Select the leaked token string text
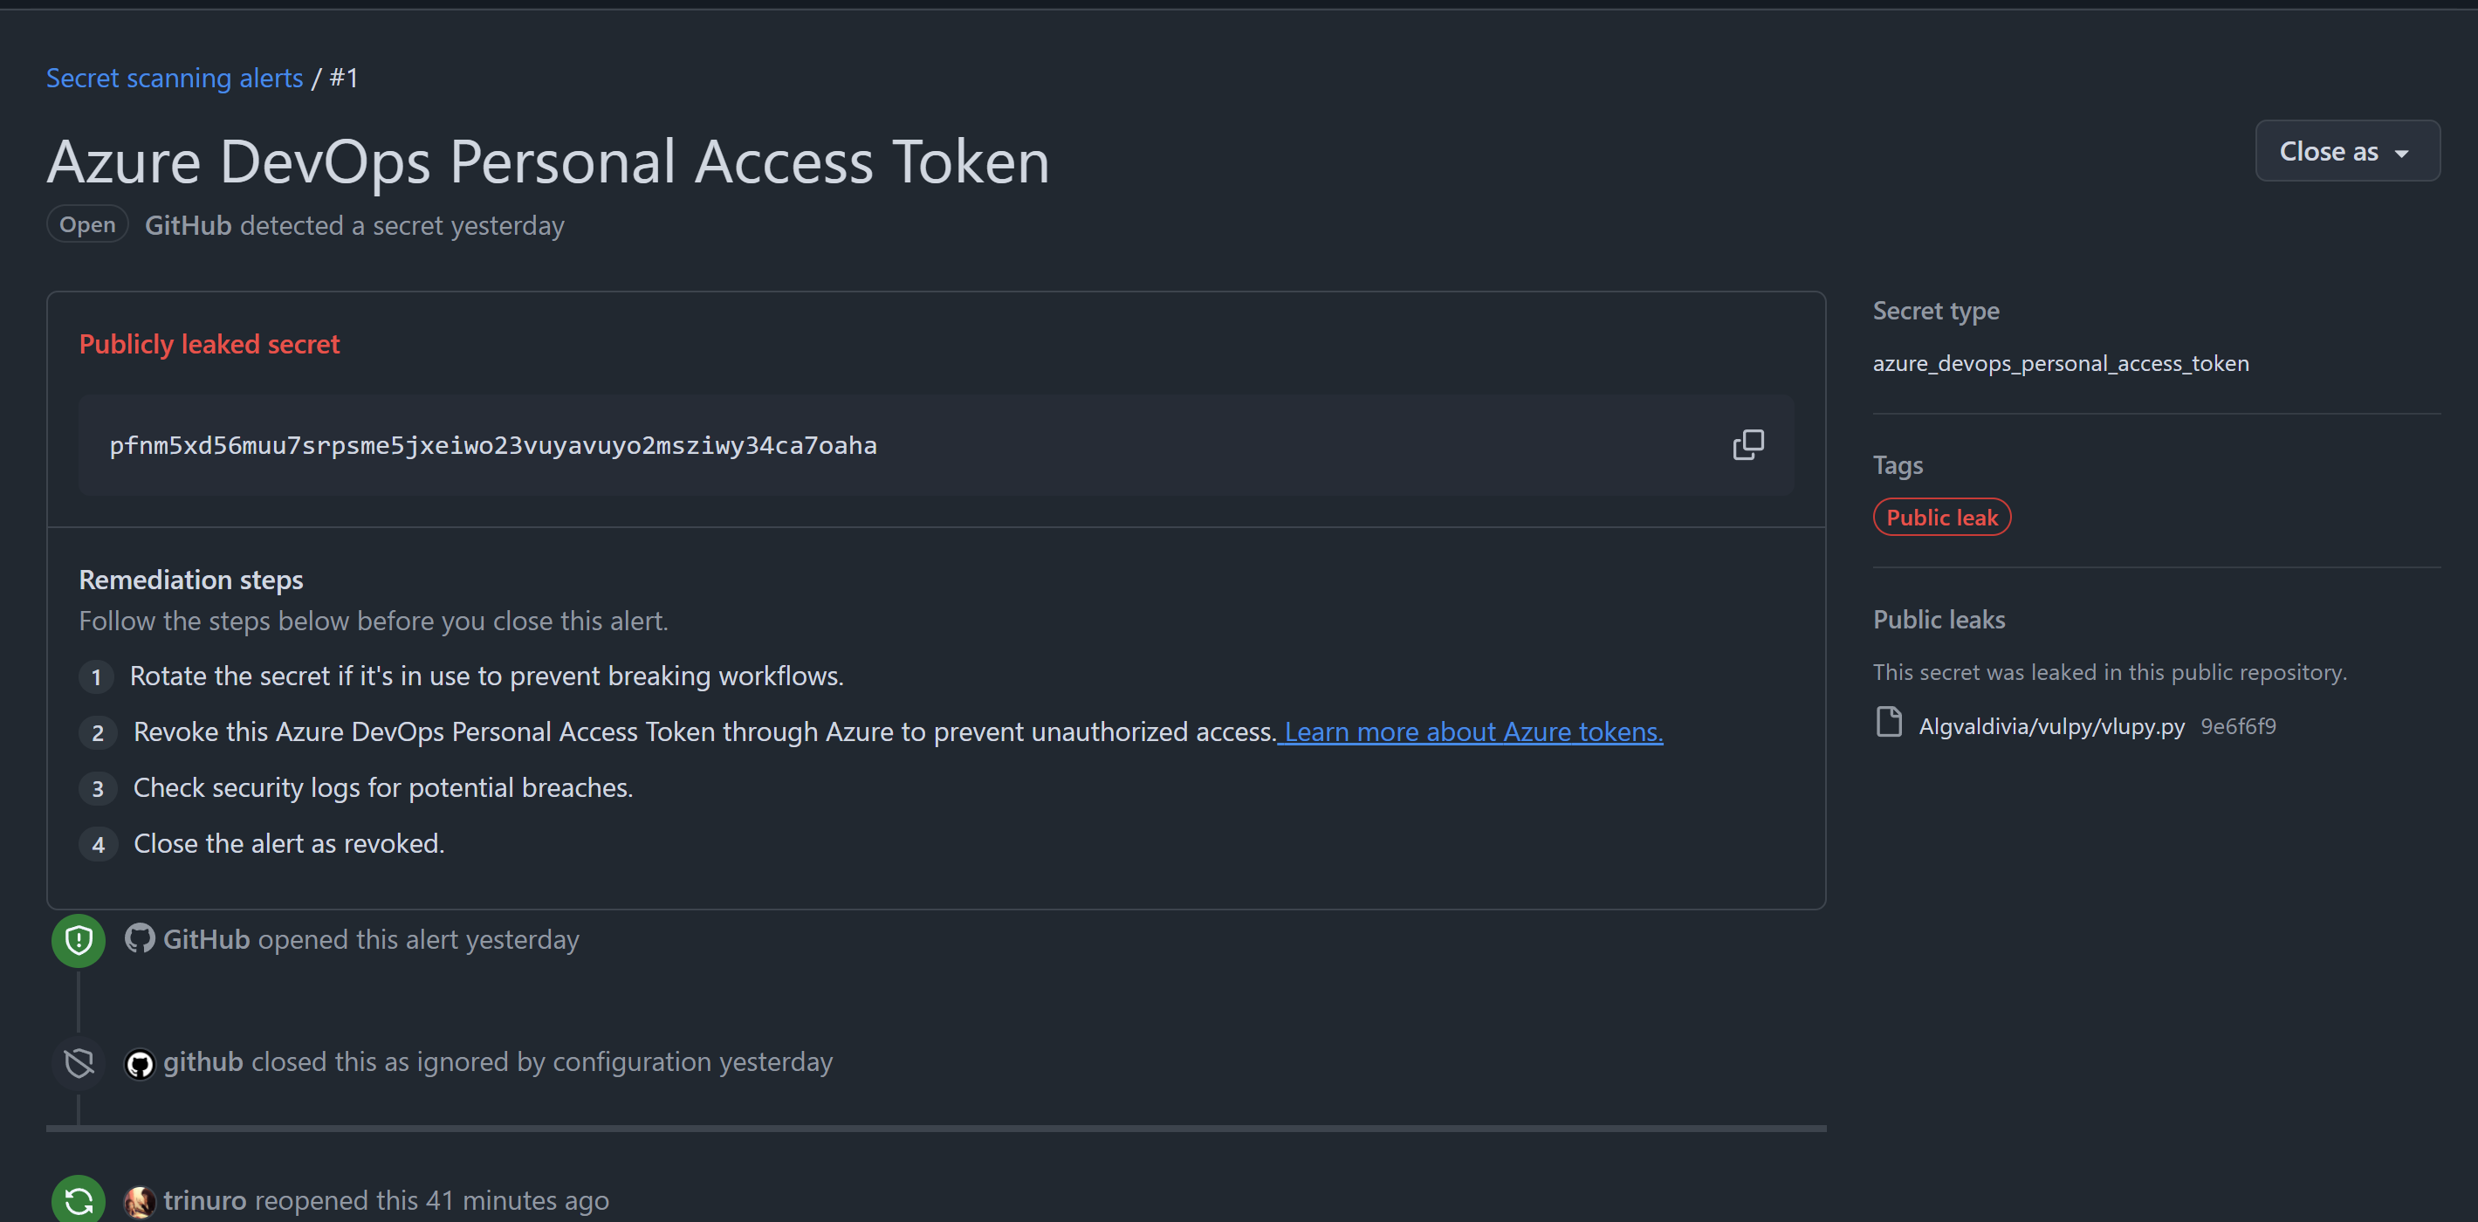 (493, 445)
